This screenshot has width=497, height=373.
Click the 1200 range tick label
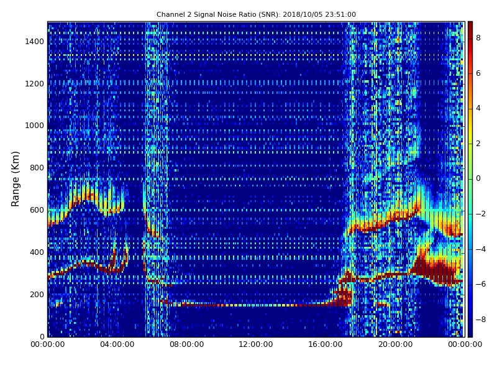[35, 84]
